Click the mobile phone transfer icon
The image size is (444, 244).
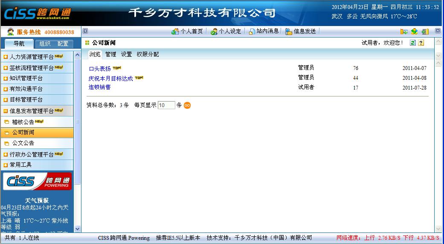click(x=404, y=32)
